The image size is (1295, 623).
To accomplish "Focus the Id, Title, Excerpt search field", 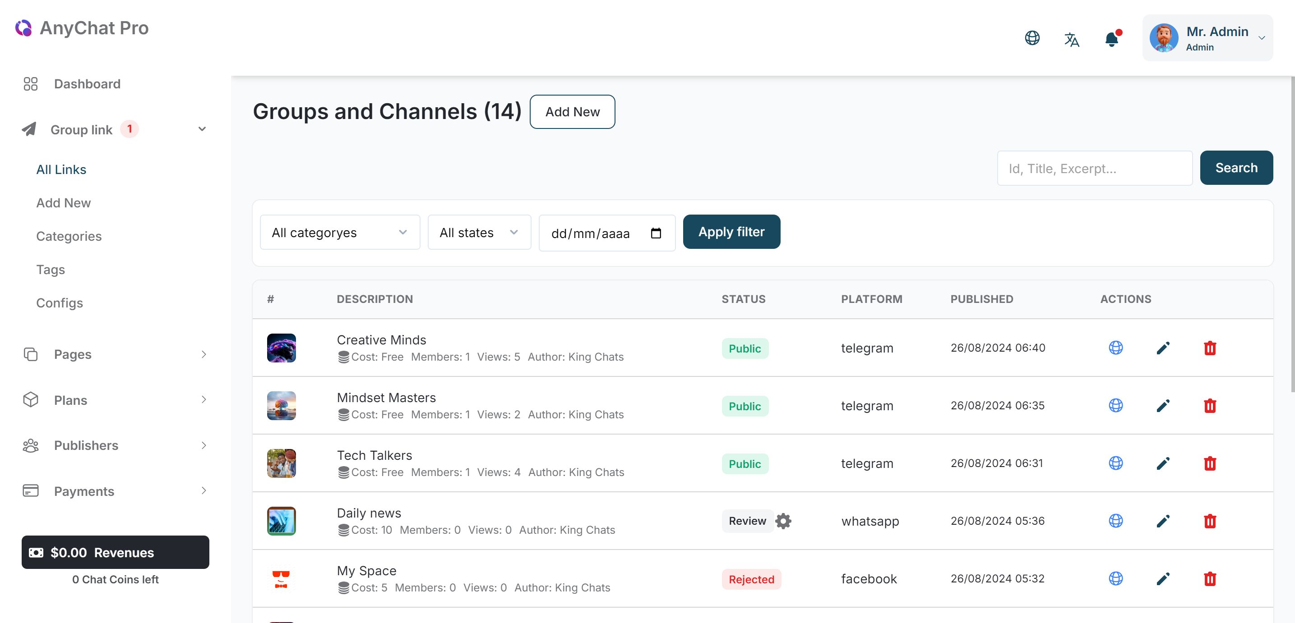I will point(1094,168).
